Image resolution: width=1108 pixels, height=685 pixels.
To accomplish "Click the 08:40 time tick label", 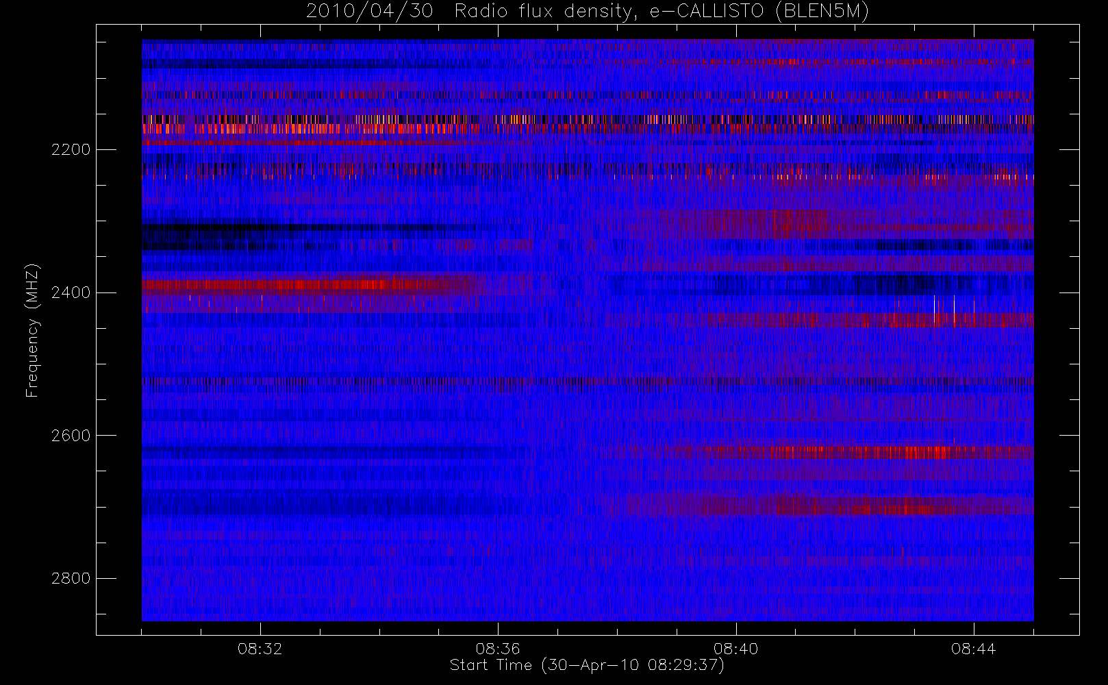I will pyautogui.click(x=735, y=649).
